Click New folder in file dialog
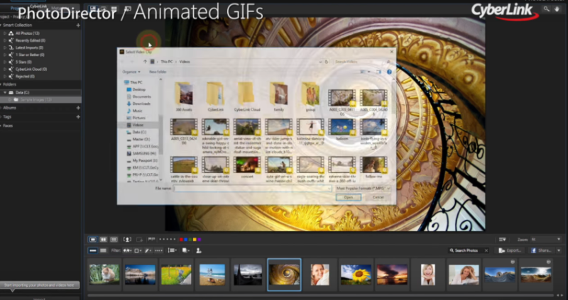The image size is (568, 300). click(x=158, y=72)
